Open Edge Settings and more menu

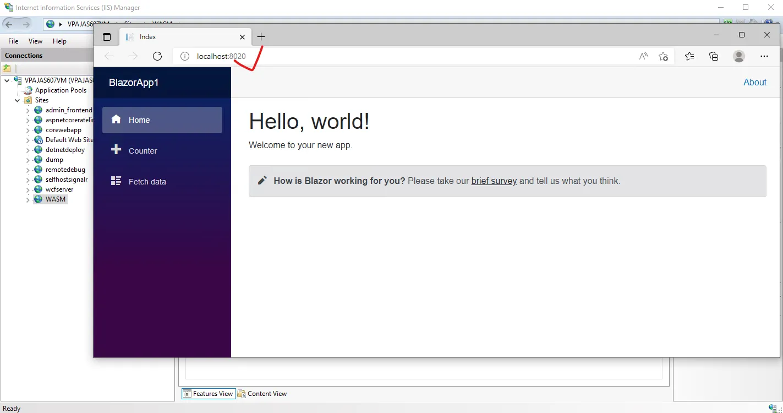point(764,56)
